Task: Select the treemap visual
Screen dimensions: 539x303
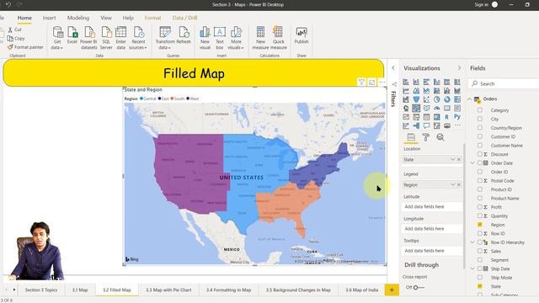Action: point(457,99)
